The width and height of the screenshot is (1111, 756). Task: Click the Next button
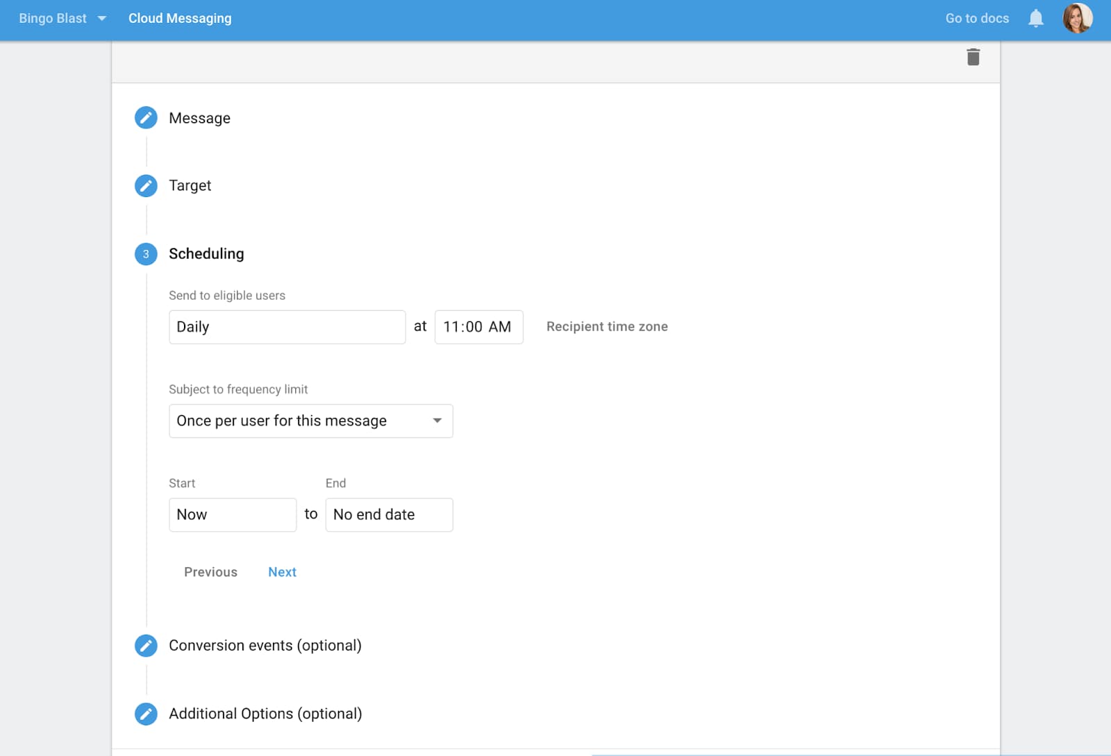pos(282,572)
